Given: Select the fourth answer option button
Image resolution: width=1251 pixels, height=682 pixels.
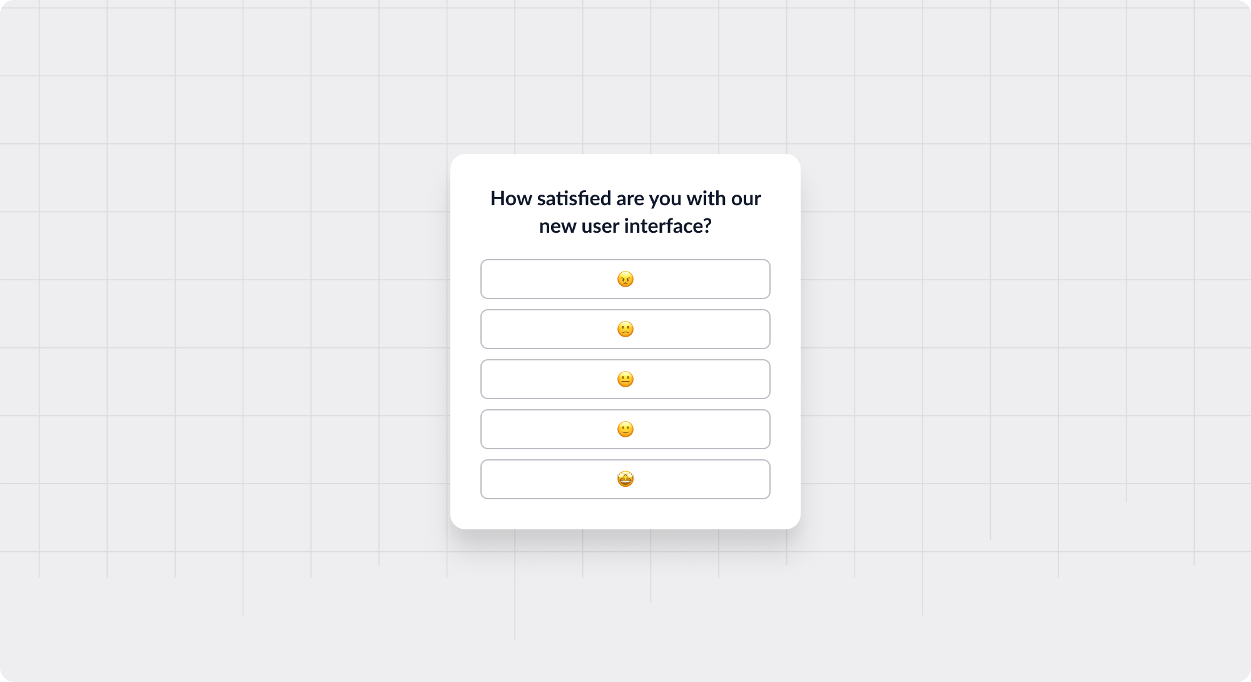Looking at the screenshot, I should click(625, 429).
